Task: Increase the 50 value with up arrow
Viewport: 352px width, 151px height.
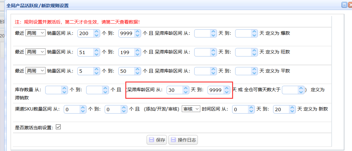Action: coord(137,69)
